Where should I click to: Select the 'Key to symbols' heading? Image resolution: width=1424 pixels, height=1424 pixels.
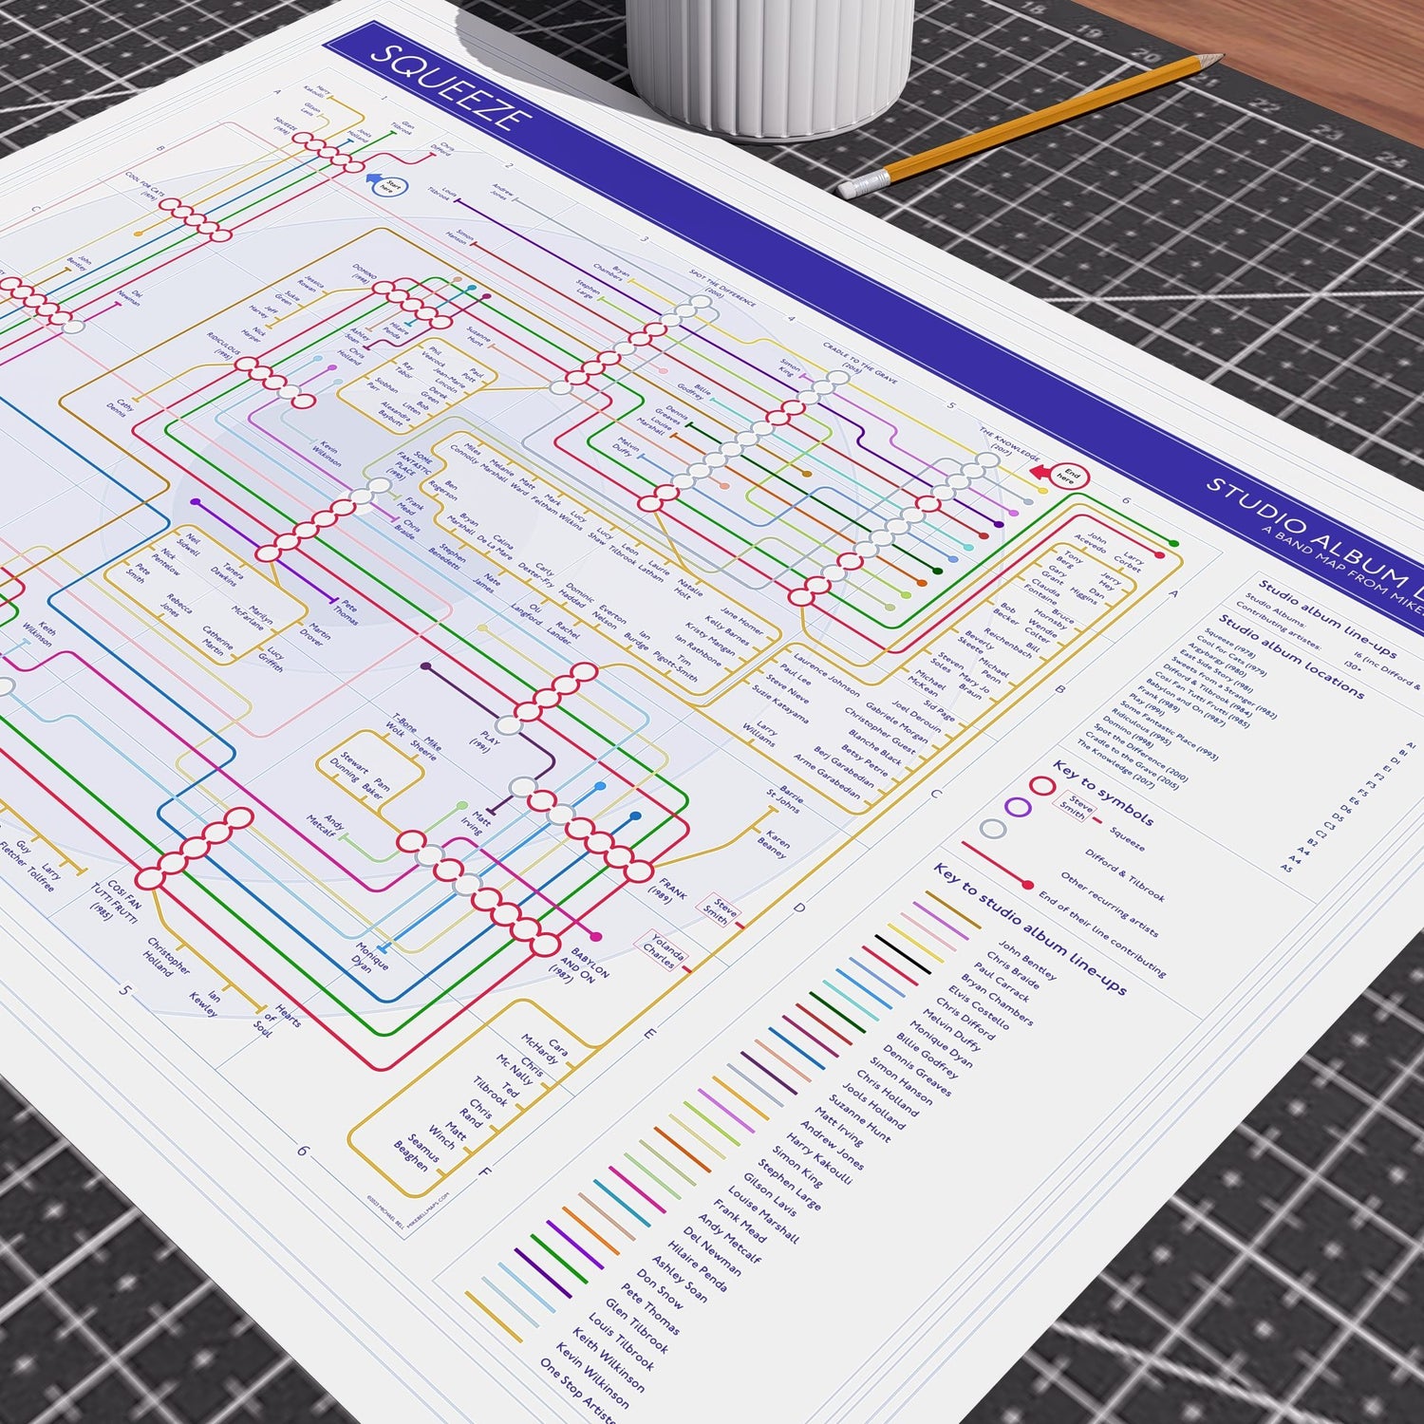click(x=1104, y=791)
